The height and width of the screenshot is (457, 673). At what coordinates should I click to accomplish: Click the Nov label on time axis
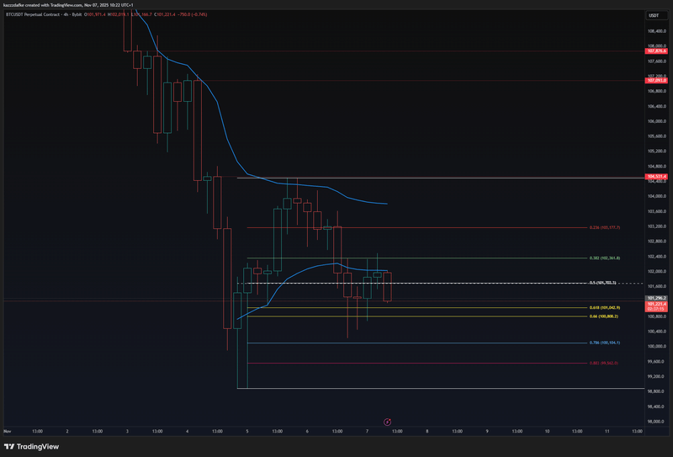click(x=8, y=431)
